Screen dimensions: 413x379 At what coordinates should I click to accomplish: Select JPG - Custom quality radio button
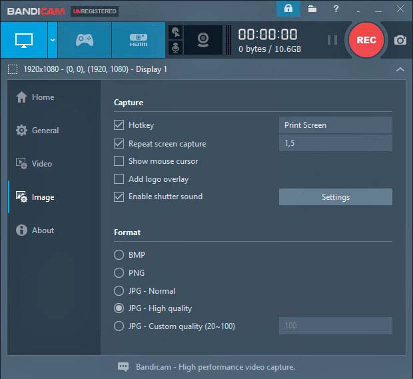(119, 326)
